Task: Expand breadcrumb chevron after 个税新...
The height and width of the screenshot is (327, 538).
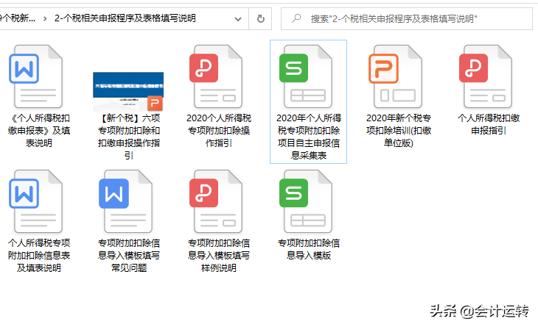Action: 45,18
